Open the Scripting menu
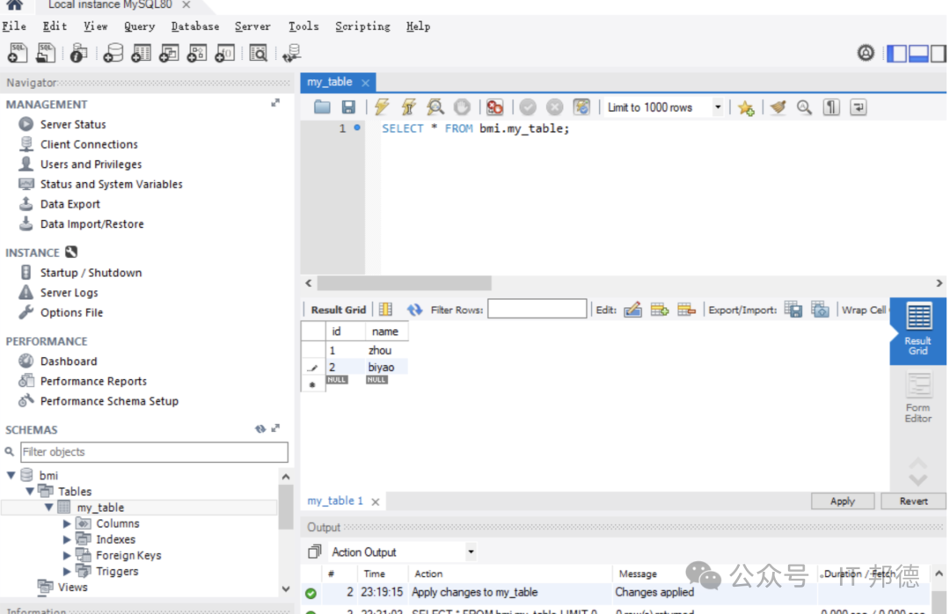 coord(363,26)
